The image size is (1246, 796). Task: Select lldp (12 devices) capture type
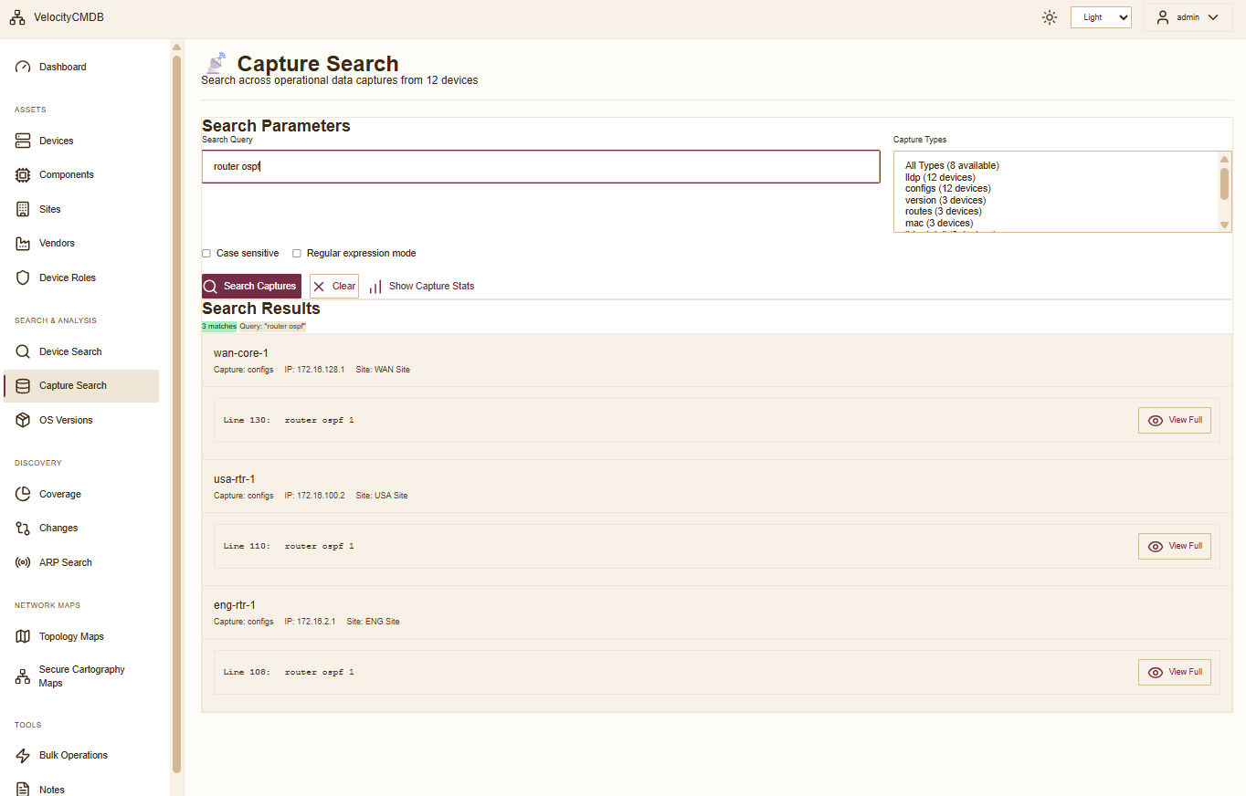pos(940,177)
